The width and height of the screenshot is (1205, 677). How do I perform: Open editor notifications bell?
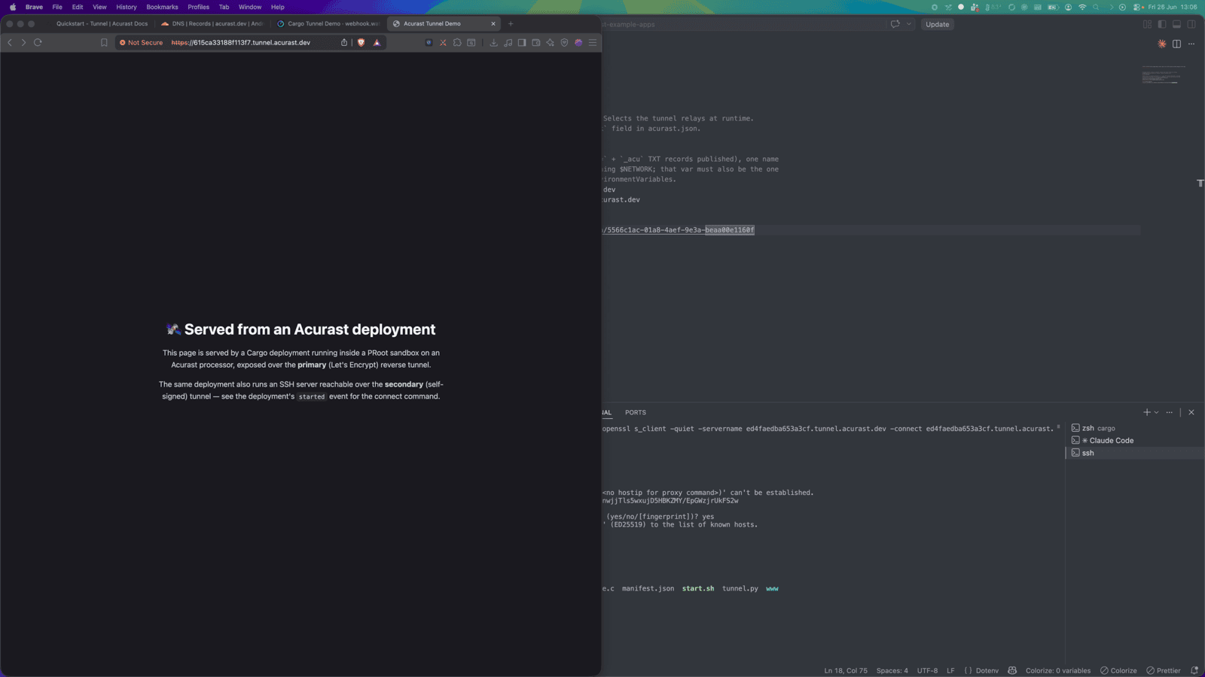point(1194,670)
